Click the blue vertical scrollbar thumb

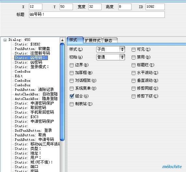(x=62, y=92)
